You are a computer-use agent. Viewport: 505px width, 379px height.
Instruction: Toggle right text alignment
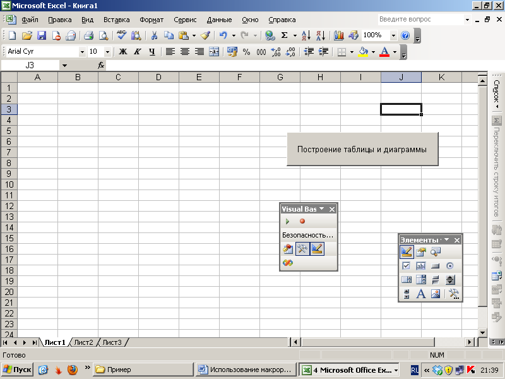click(x=199, y=52)
